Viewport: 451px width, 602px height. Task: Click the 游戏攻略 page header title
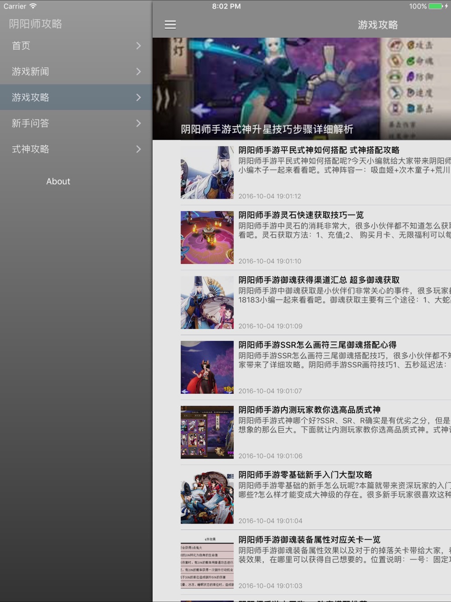378,25
